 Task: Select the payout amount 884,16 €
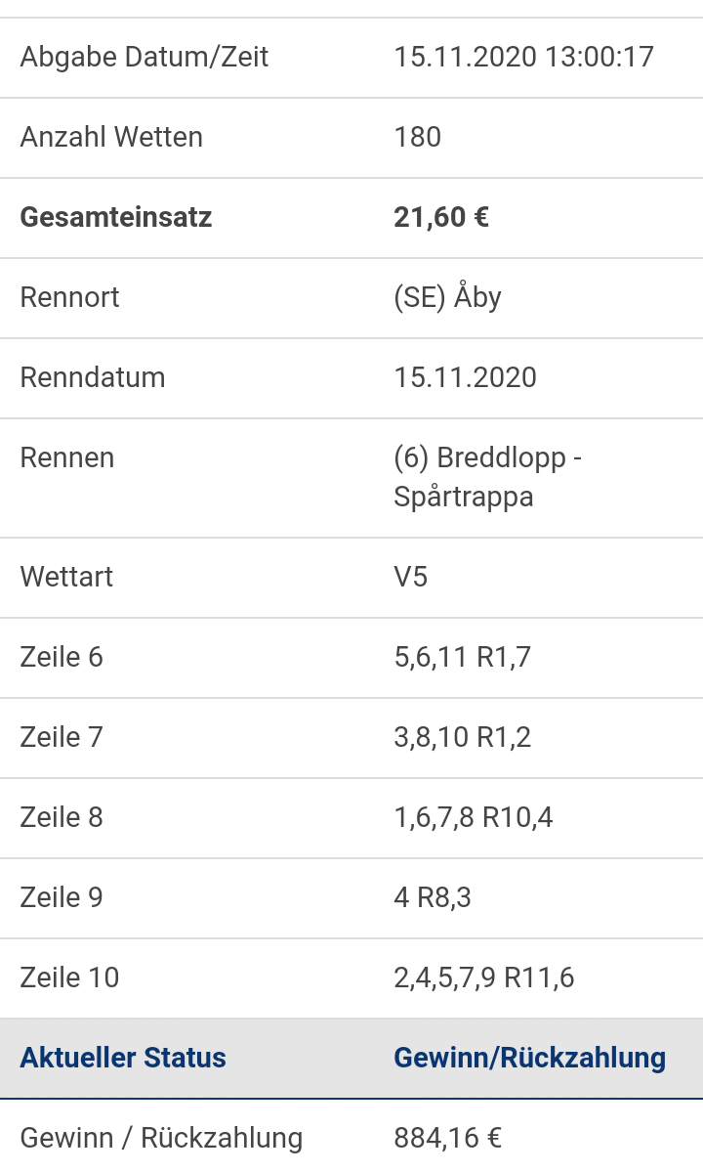pos(448,1138)
